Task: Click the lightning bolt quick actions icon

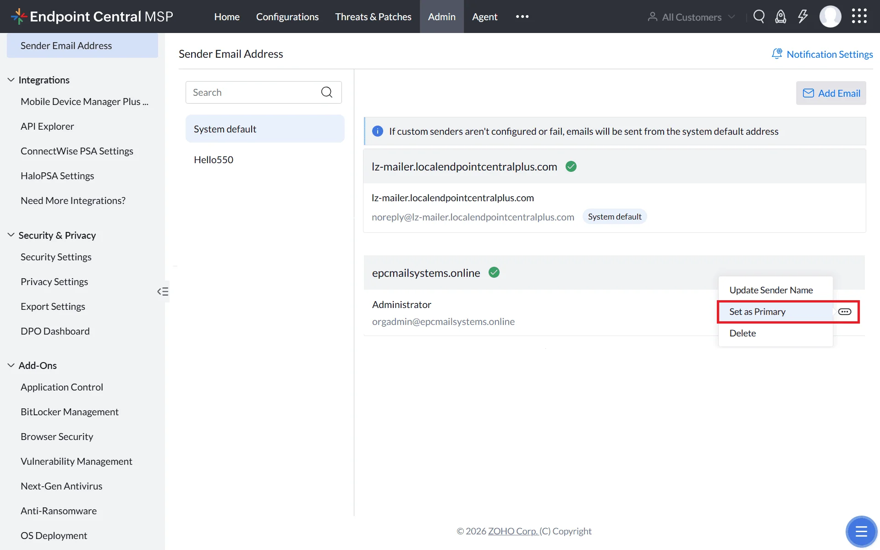Action: [803, 16]
